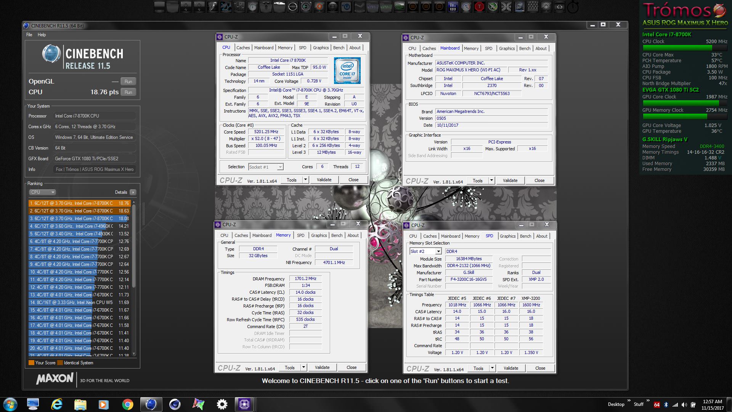732x412 pixels.
Task: Click Info field with Fox Trómos text
Action: tap(95, 169)
